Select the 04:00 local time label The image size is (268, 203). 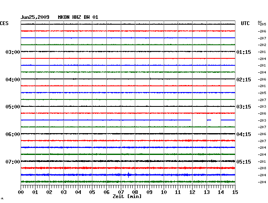click(x=13, y=80)
